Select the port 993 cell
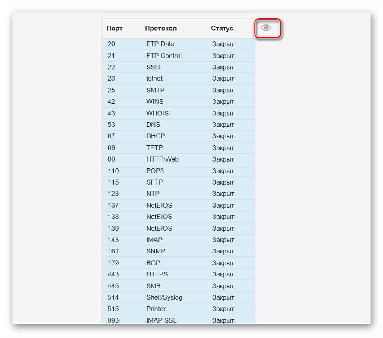383x338 pixels. tap(113, 320)
